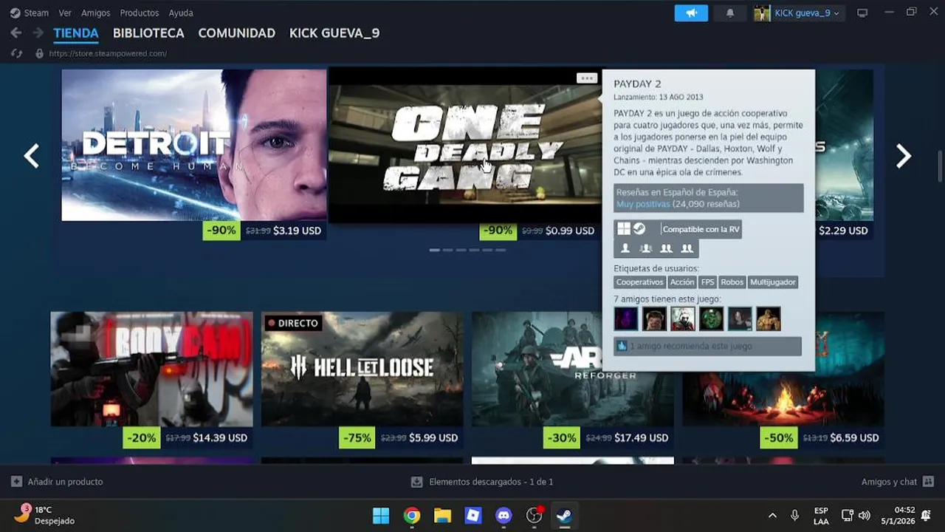Go forward with the right navigation arrow

click(x=38, y=33)
